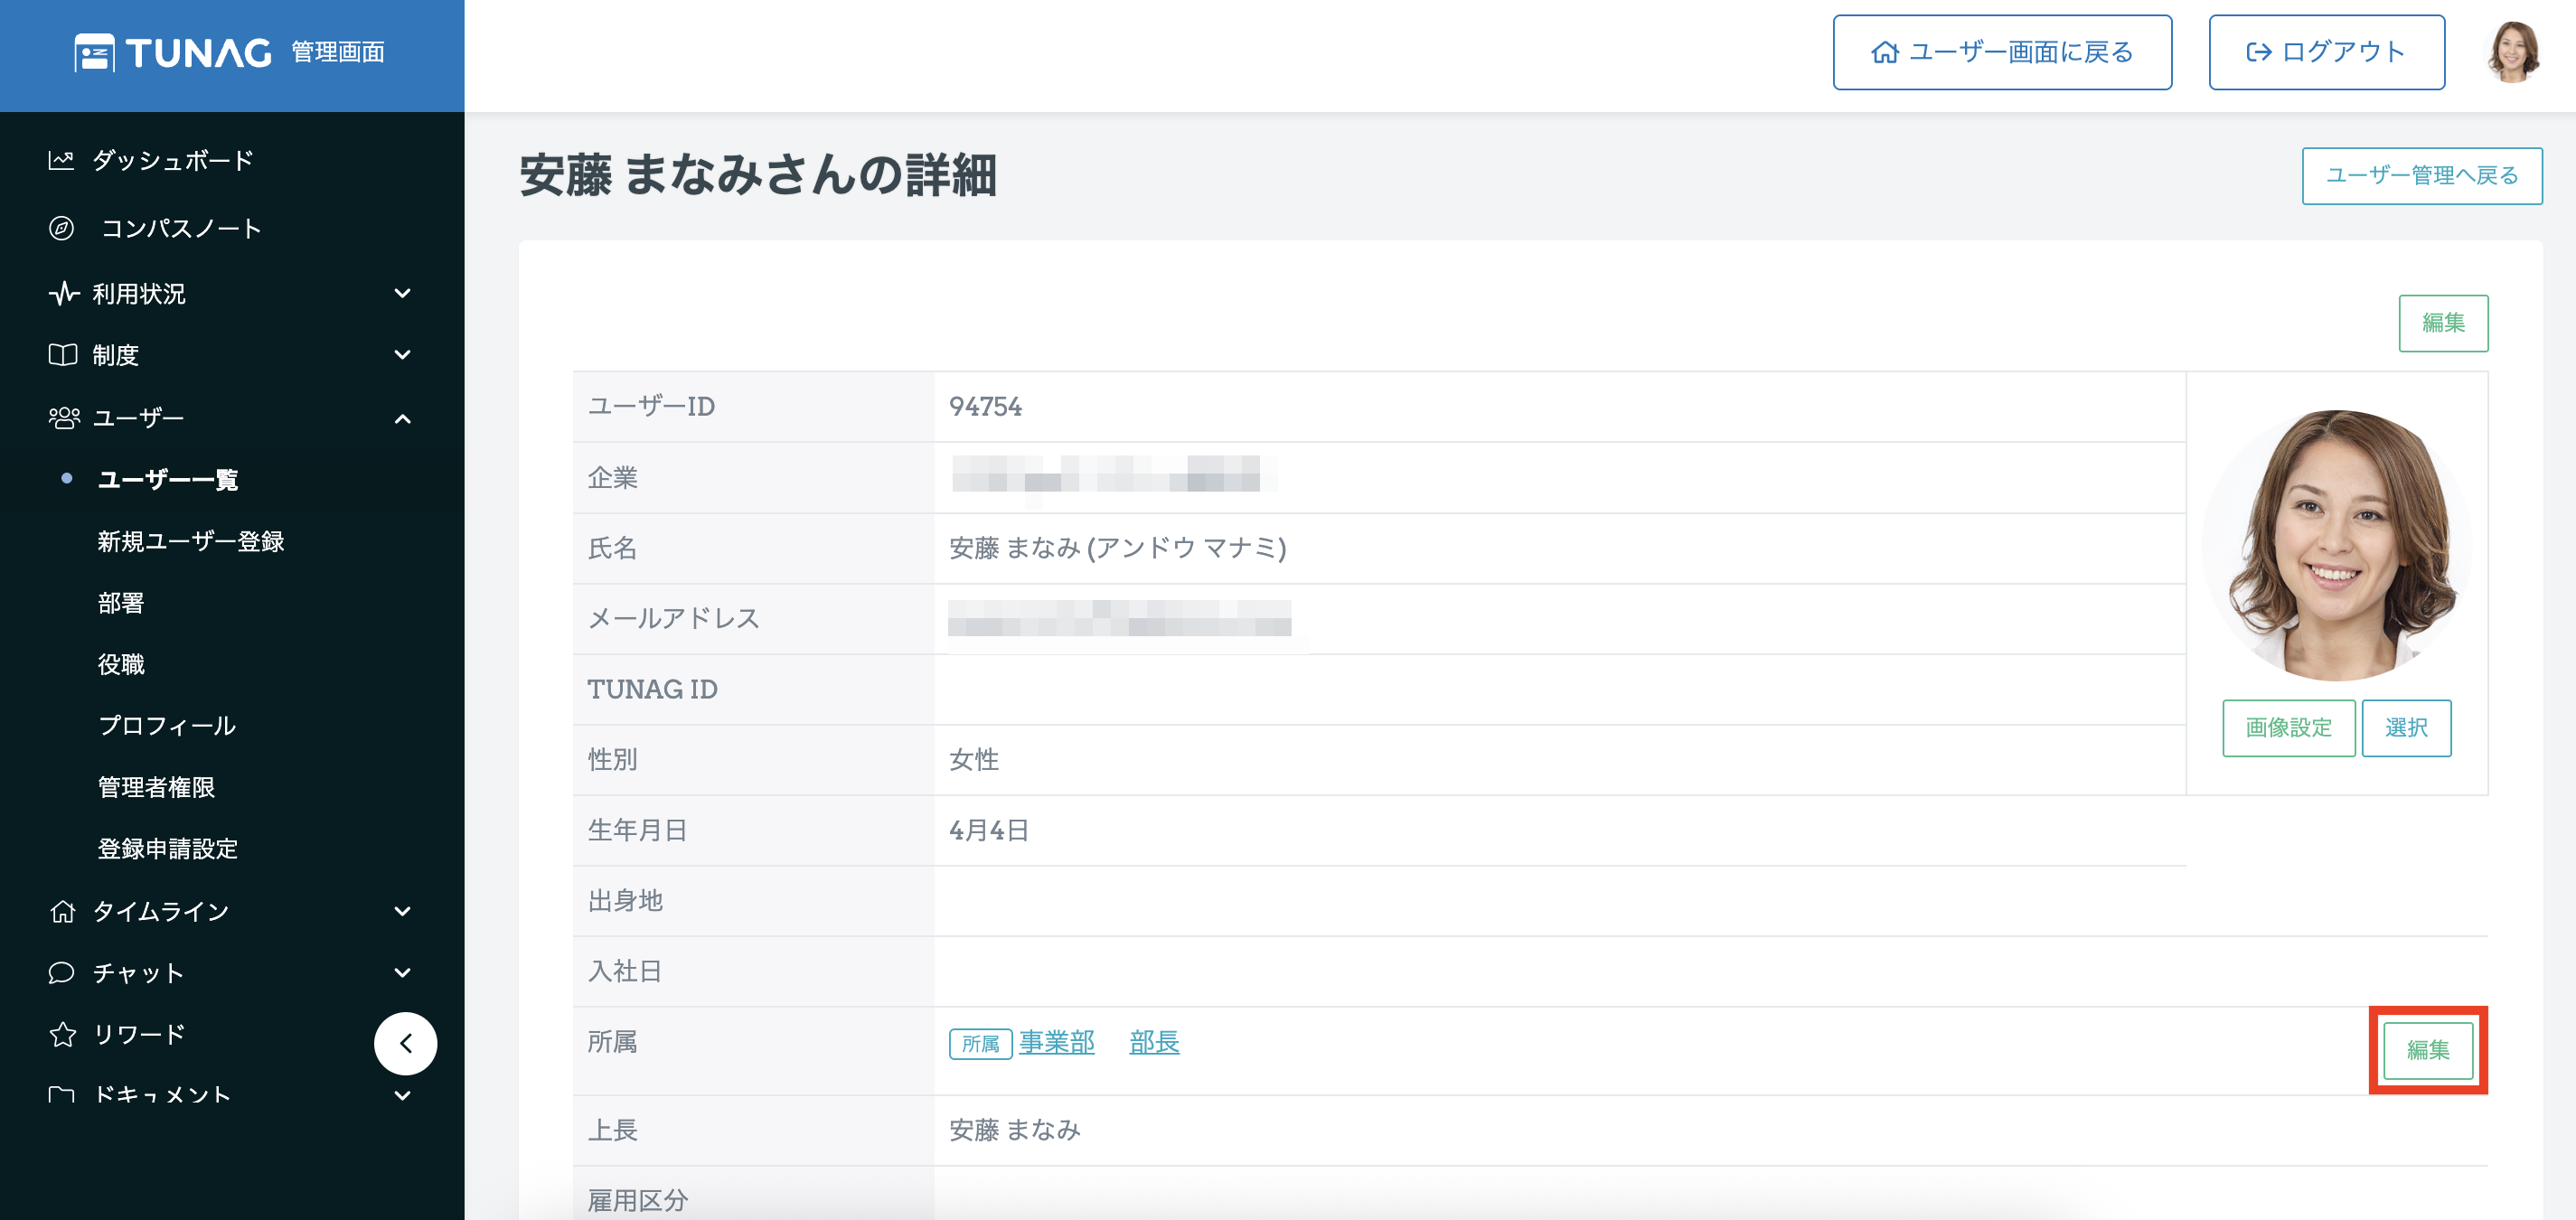Click the birthday value 4月4日
Screen dimensions: 2576x1220
988,830
